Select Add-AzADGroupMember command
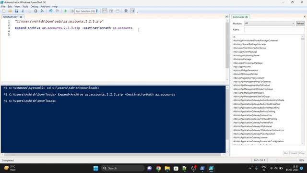This screenshot has width=307, height=173. pos(246,74)
